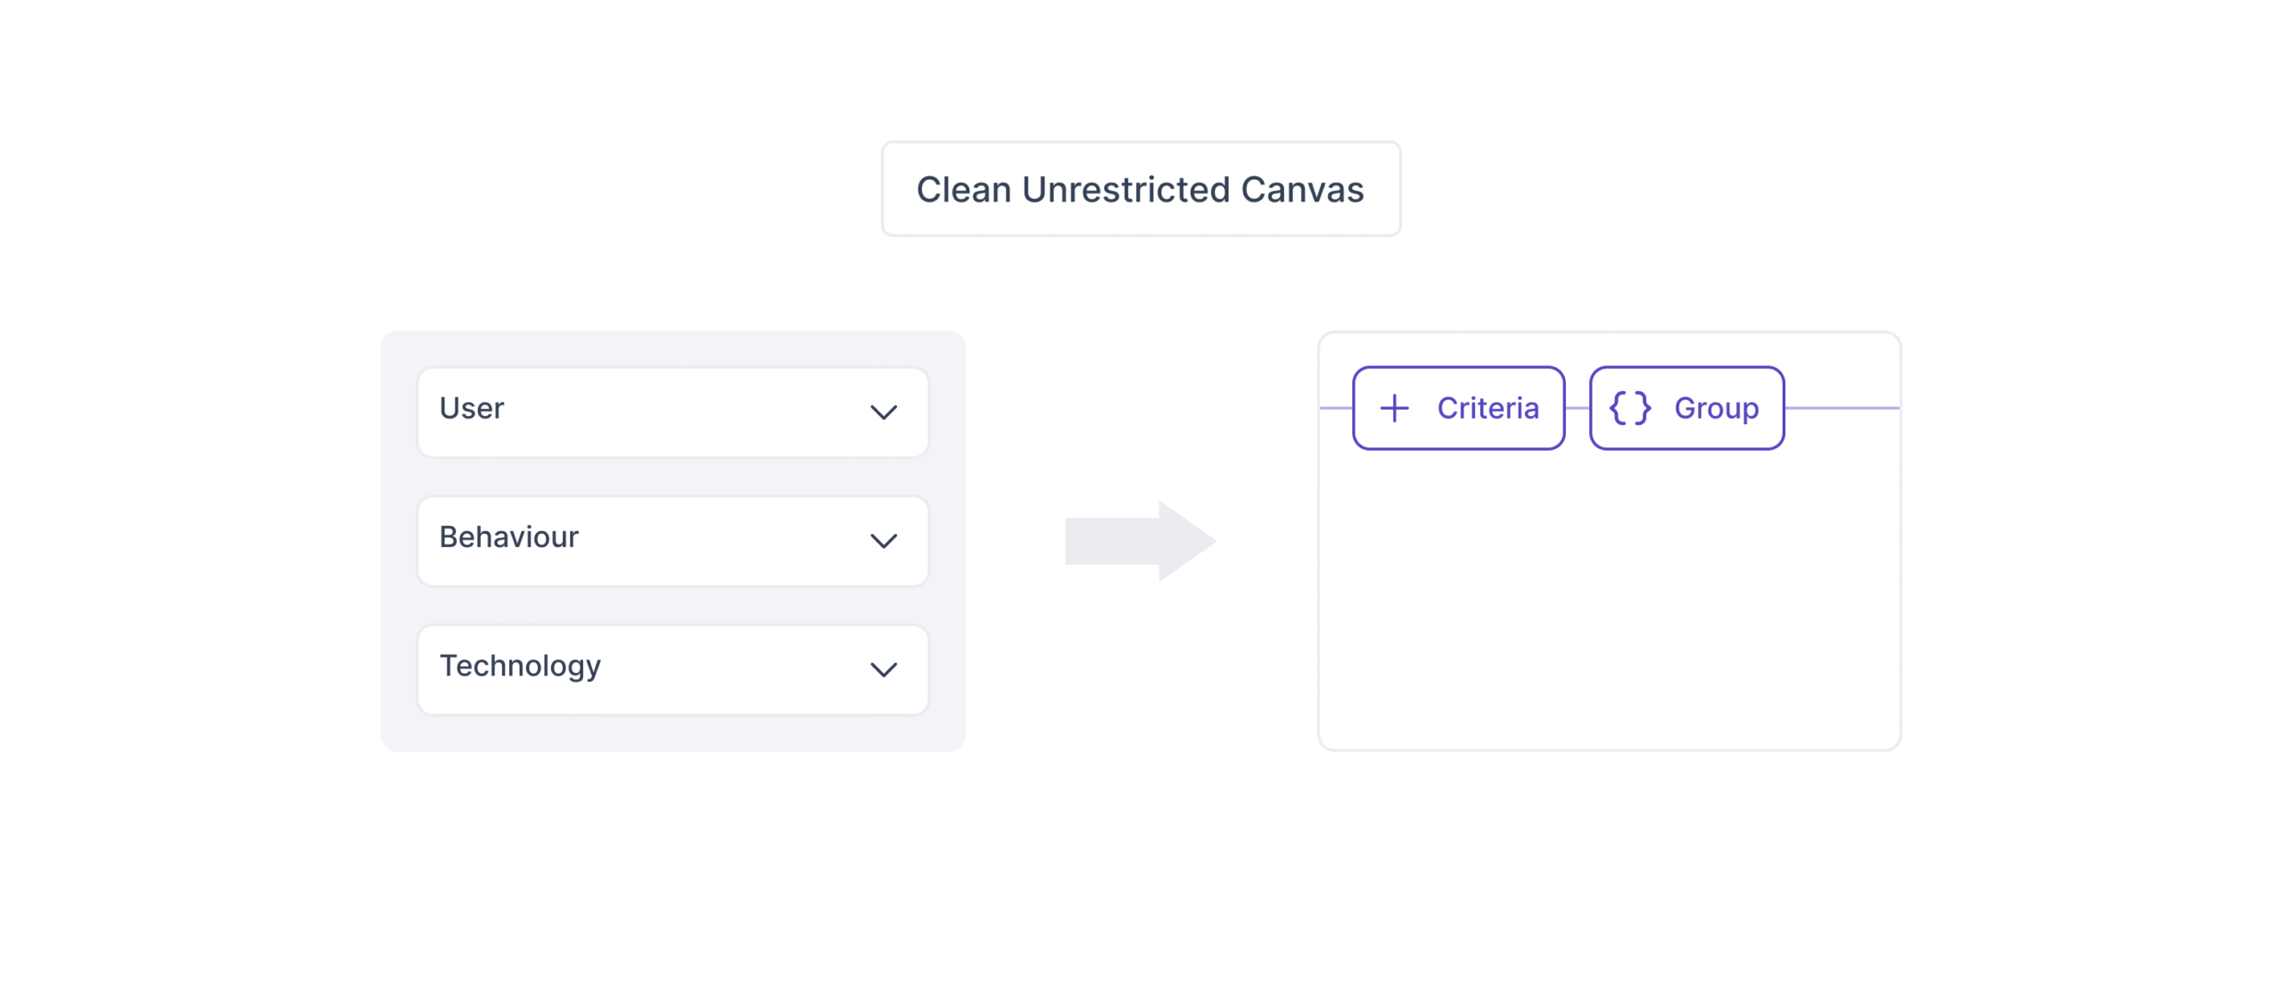Screen dimensions: 2283x983
Task: Click the gray right-pointing arrow
Action: (x=1140, y=540)
